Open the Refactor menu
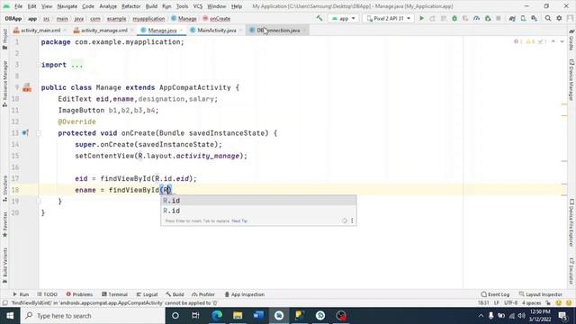Viewport: 576px width, 324px height. click(x=131, y=6)
